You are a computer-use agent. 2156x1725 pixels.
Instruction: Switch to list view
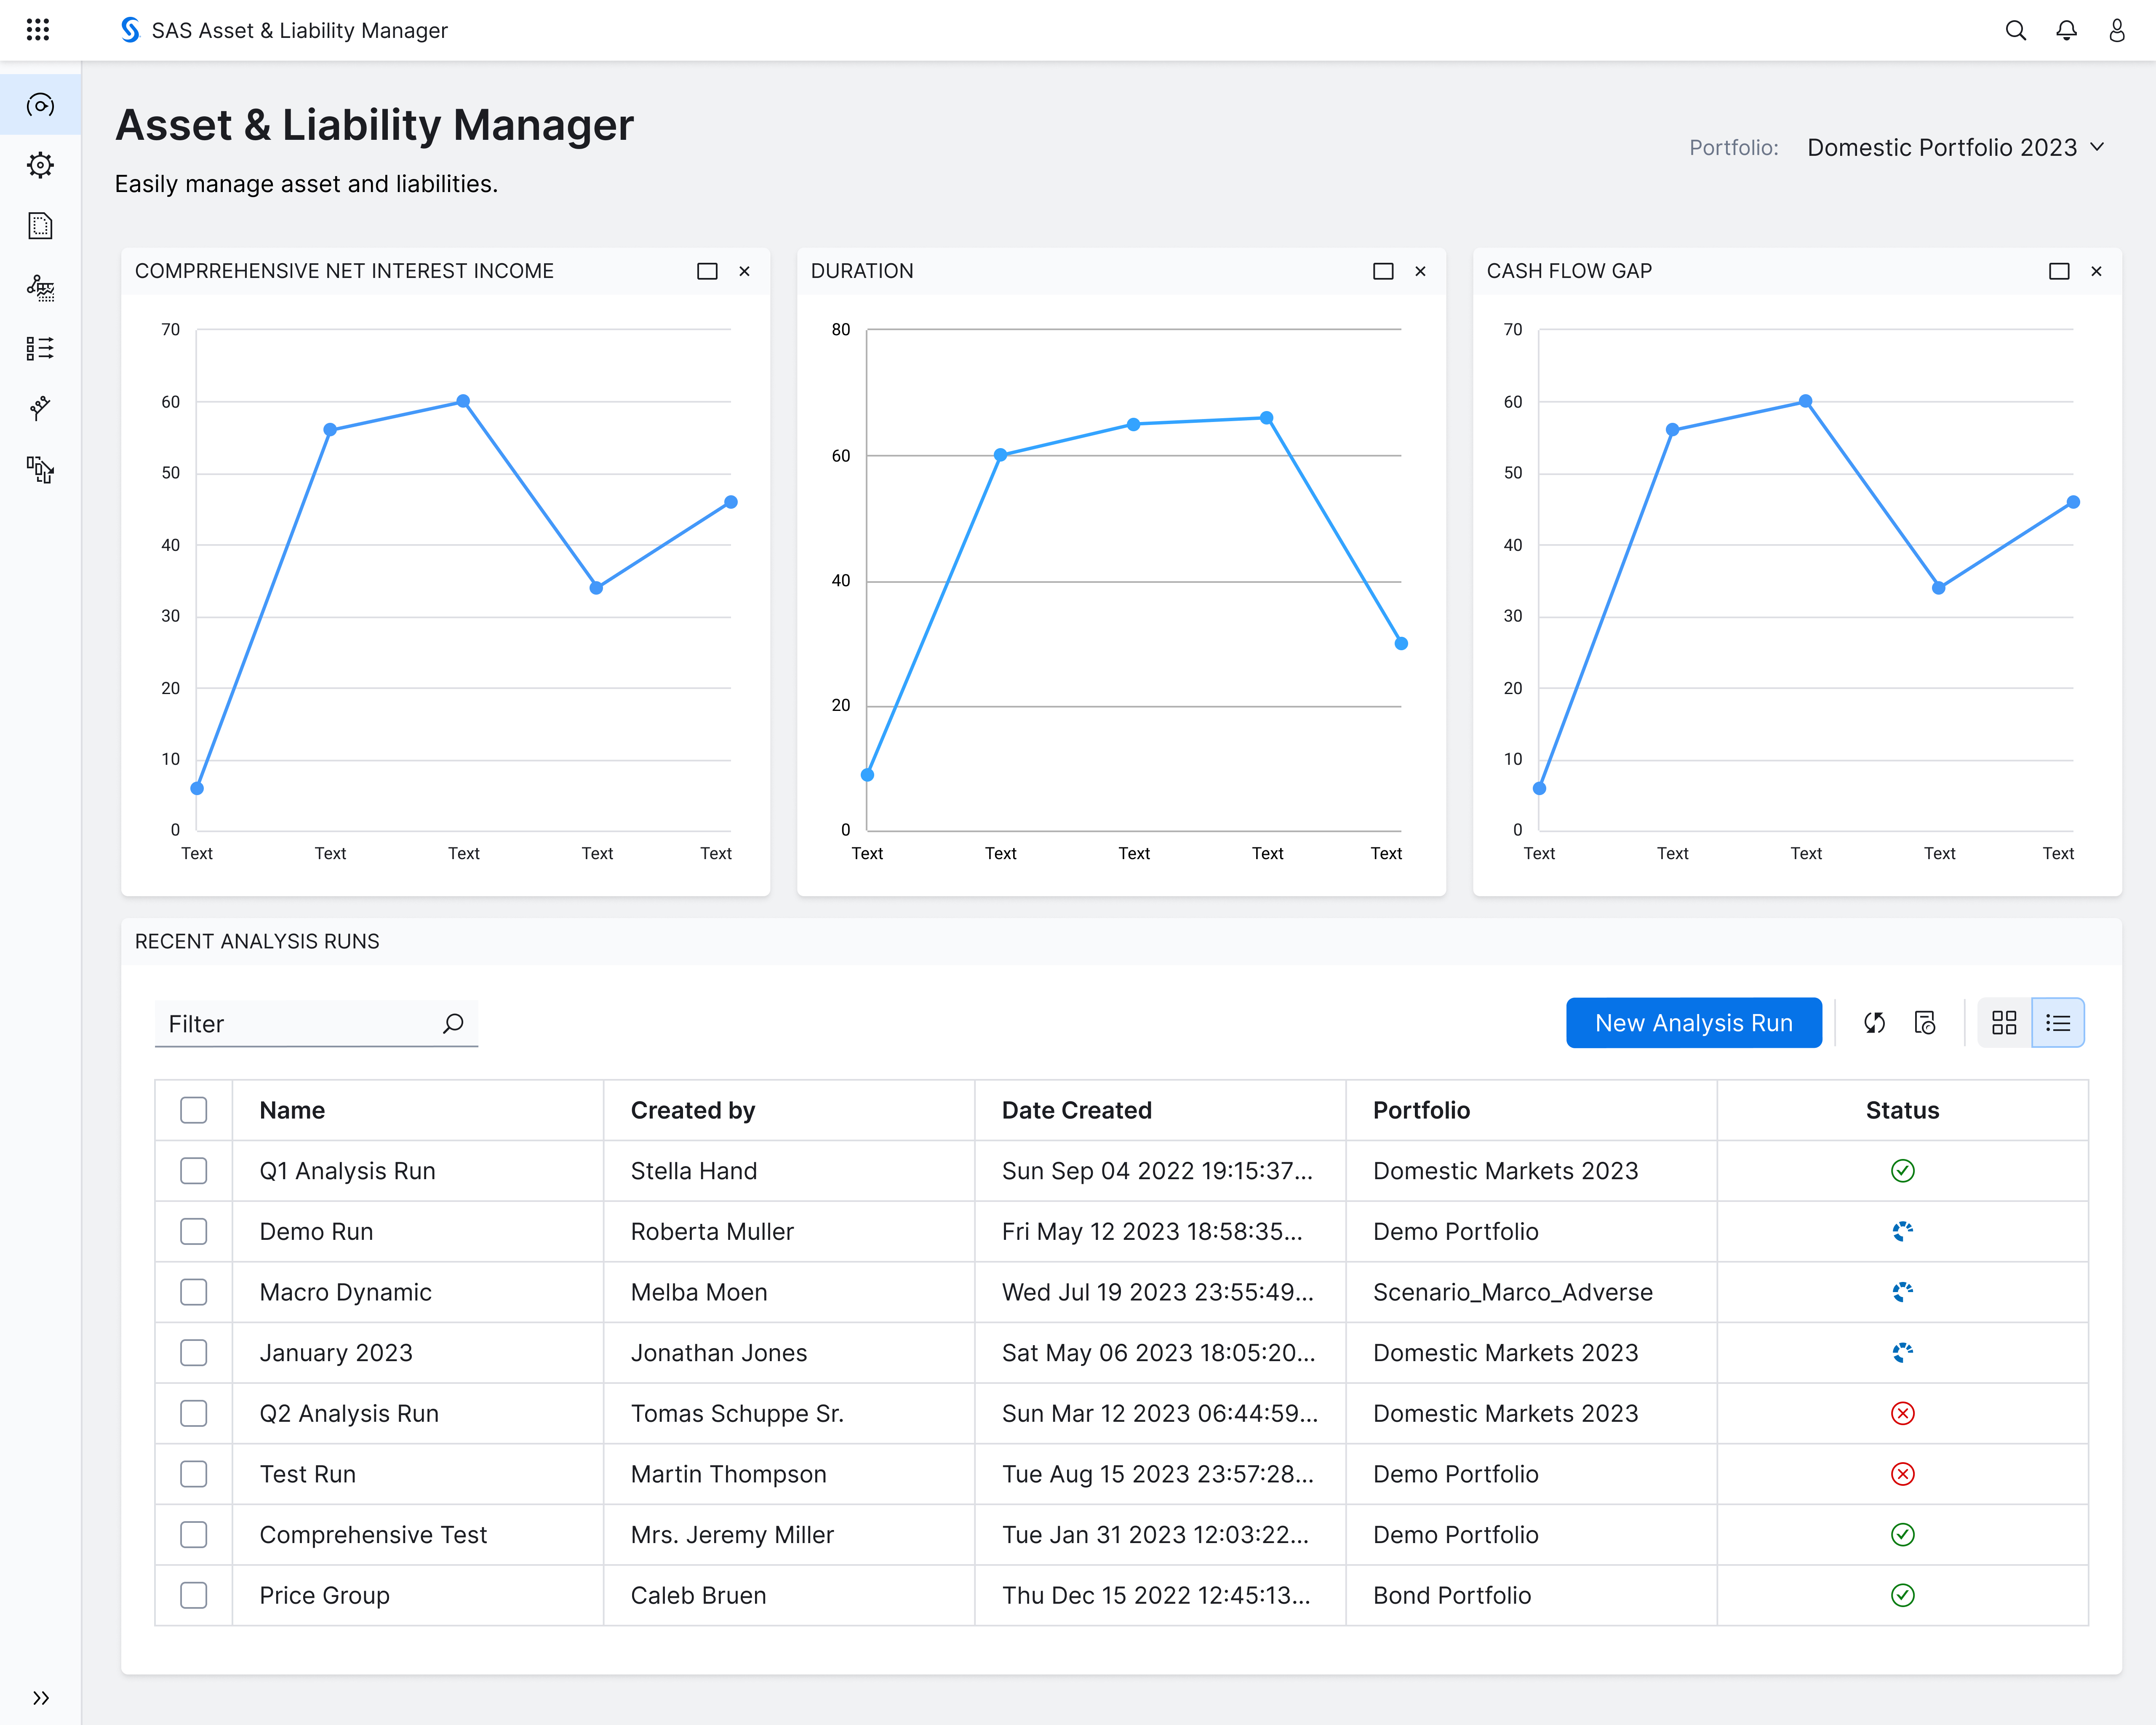(x=2058, y=1023)
